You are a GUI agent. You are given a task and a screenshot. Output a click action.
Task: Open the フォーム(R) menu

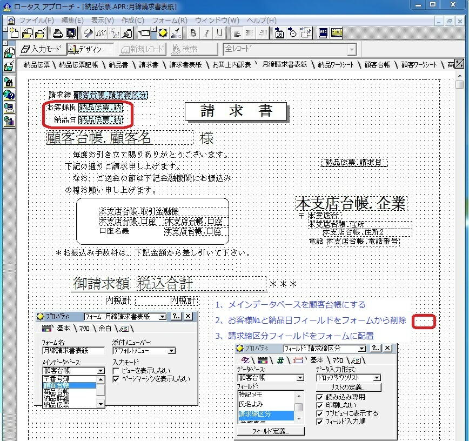tap(170, 21)
